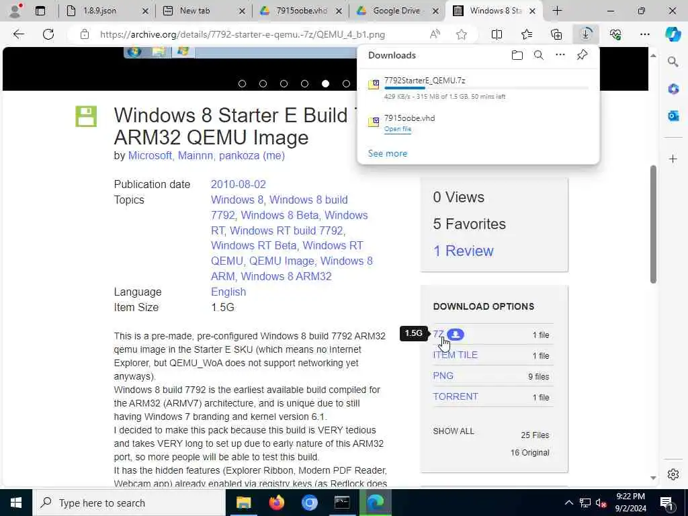
Task: Click the address bar URL
Action: coord(242,34)
